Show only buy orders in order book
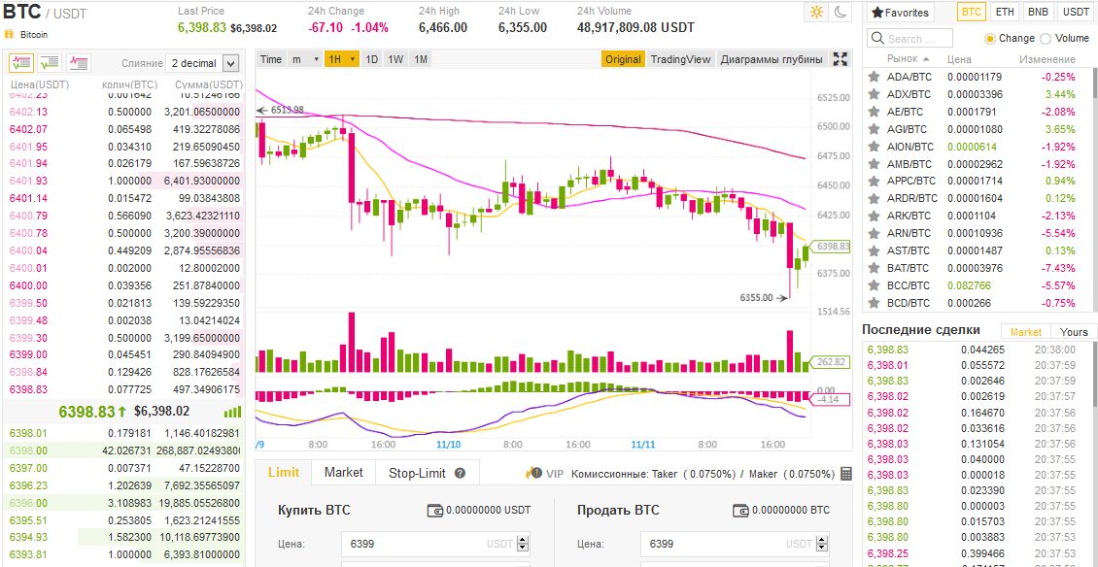The width and height of the screenshot is (1098, 567). [51, 62]
